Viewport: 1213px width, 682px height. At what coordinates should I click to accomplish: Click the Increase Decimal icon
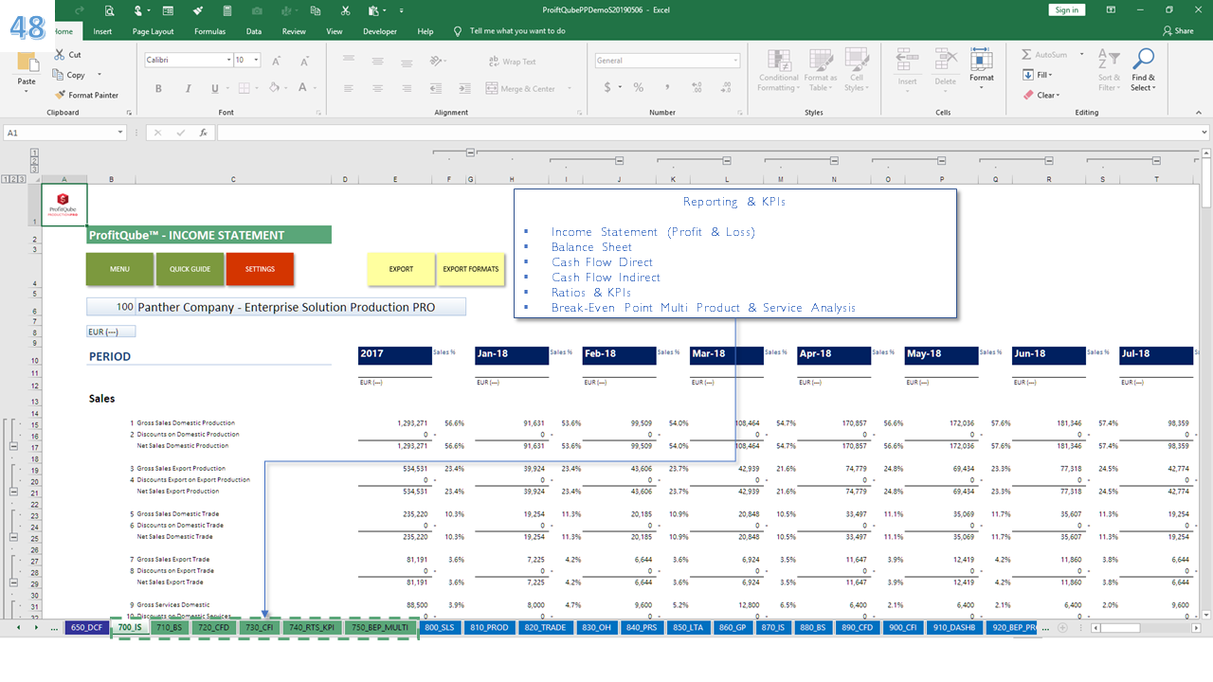(697, 87)
